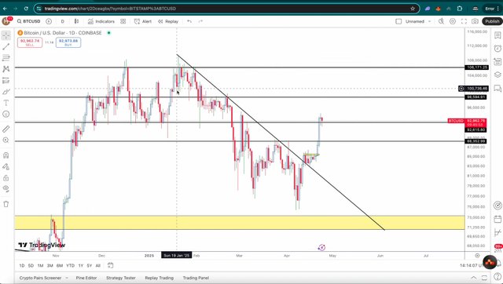Select the ruler measure tool

point(6,129)
